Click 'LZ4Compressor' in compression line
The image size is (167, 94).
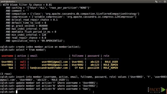[x=124, y=17]
